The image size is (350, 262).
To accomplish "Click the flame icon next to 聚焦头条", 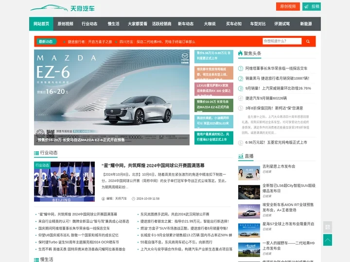I will 240,53.
